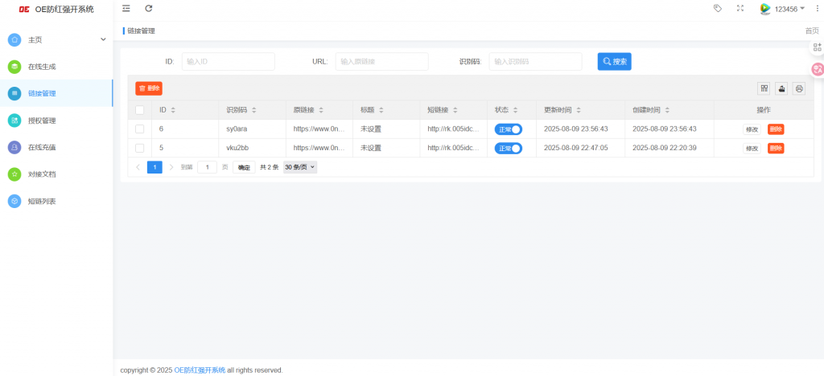This screenshot has width=824, height=376.
Task: Check the row checkbox for ID 6
Action: 140,129
